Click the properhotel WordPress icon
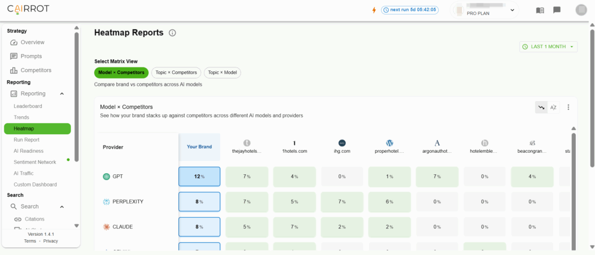This screenshot has height=255, width=595. pos(390,143)
